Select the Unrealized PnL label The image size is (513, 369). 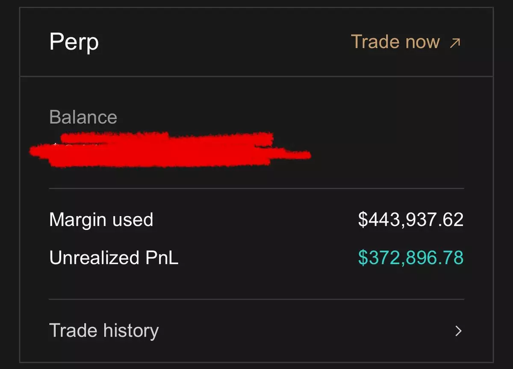pos(114,258)
